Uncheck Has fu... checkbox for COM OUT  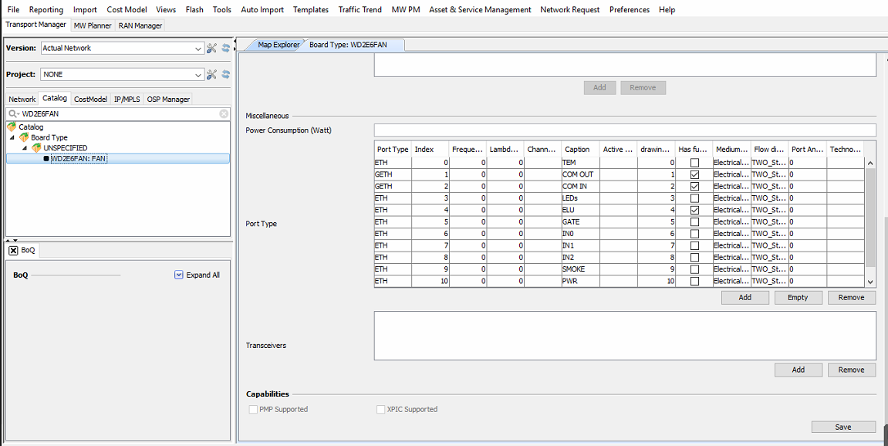pos(694,174)
